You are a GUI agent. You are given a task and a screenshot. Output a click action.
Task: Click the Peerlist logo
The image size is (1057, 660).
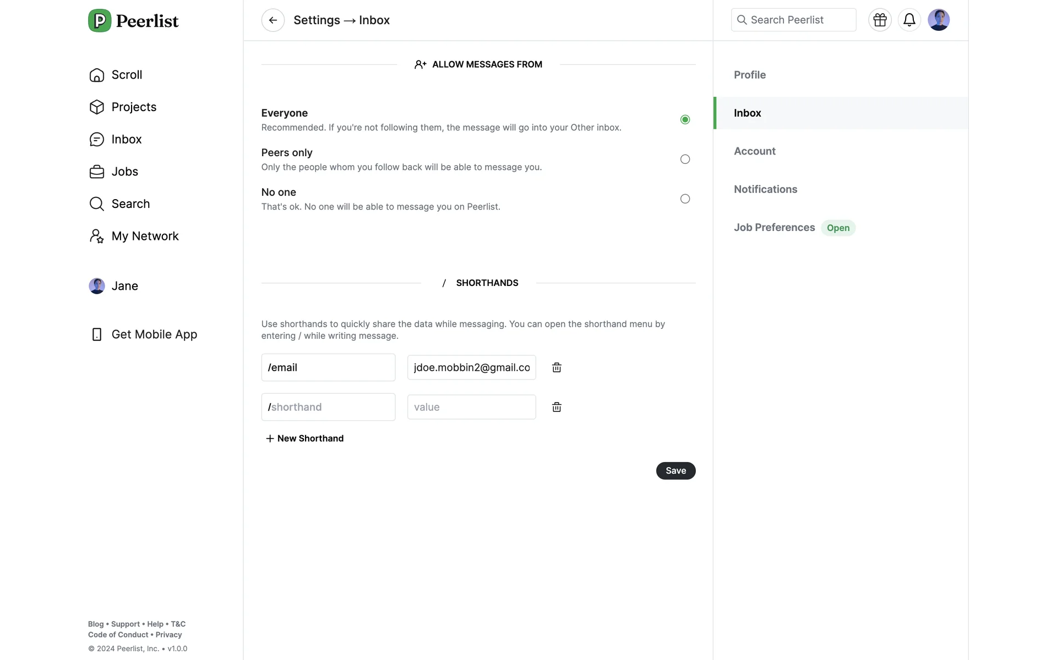pos(133,21)
